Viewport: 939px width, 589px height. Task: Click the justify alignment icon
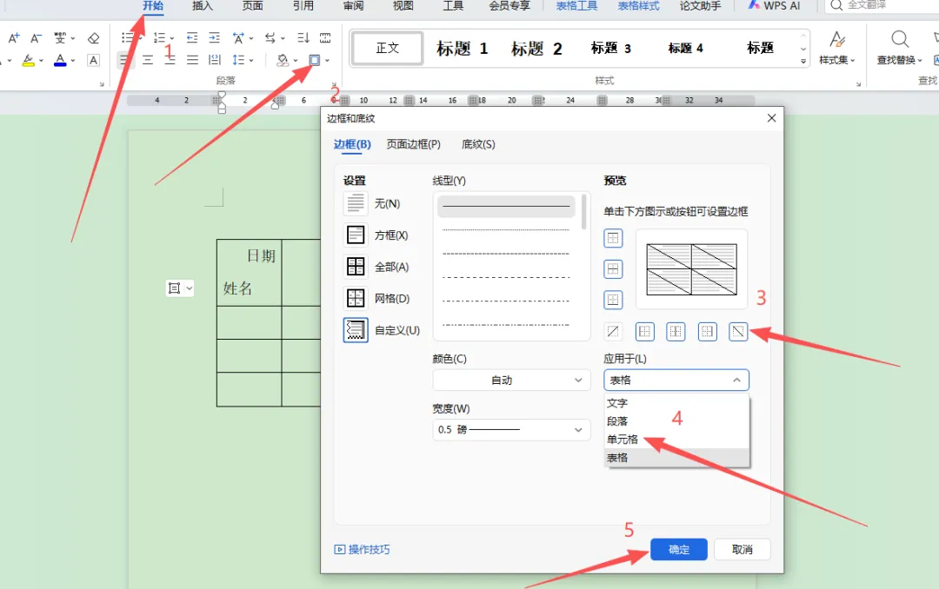[x=192, y=60]
